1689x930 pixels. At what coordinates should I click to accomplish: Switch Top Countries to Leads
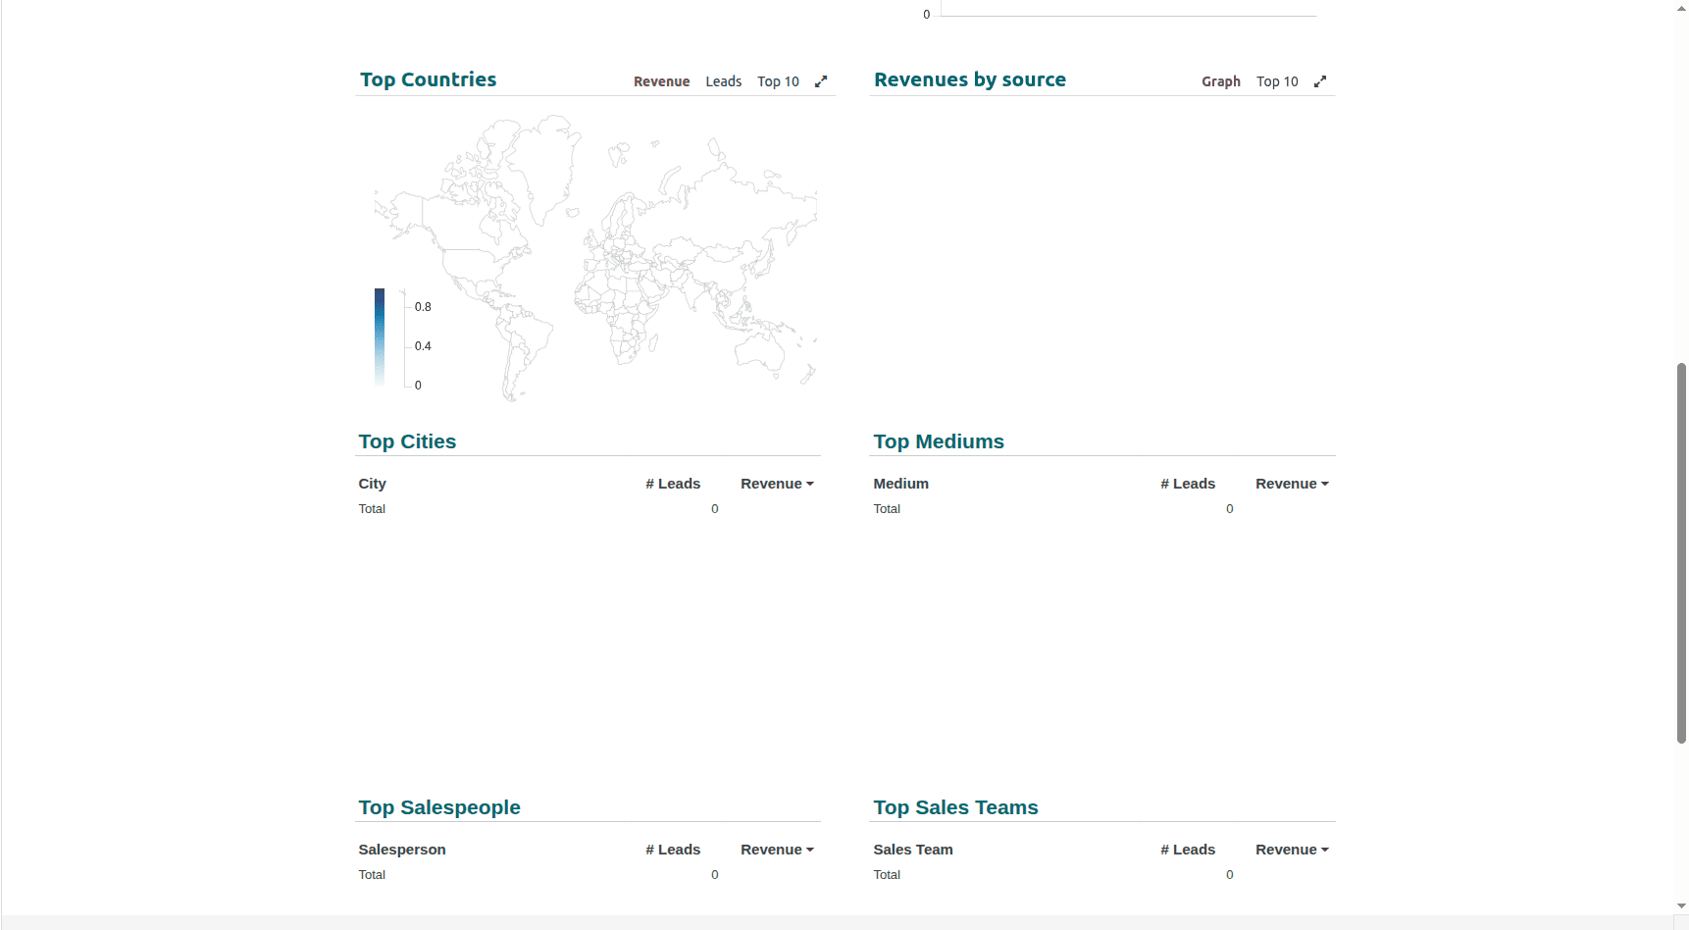pyautogui.click(x=724, y=81)
